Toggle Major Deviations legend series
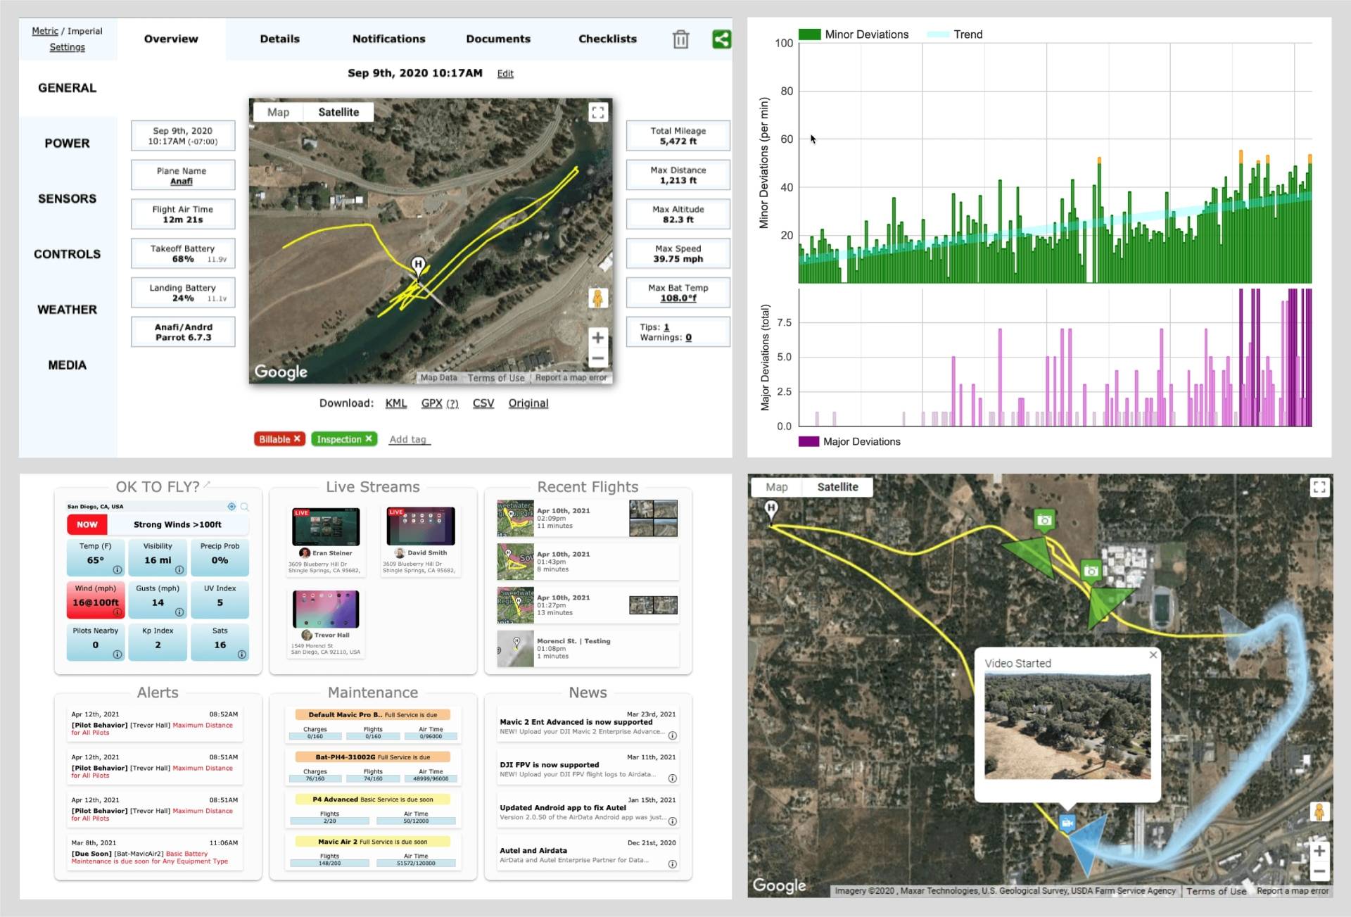Image resolution: width=1351 pixels, height=917 pixels. click(x=850, y=442)
